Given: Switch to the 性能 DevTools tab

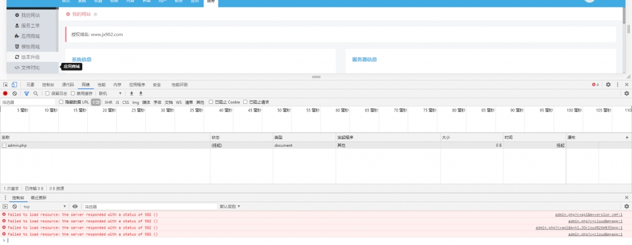Looking at the screenshot, I should [x=102, y=85].
